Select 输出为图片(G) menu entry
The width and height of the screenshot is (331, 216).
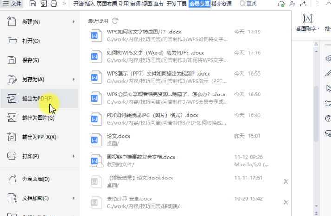pyautogui.click(x=38, y=118)
